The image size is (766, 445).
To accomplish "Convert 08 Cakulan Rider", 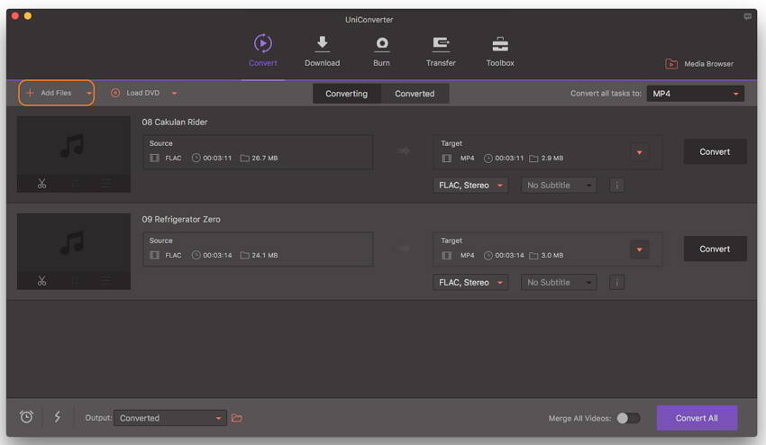I will (715, 152).
